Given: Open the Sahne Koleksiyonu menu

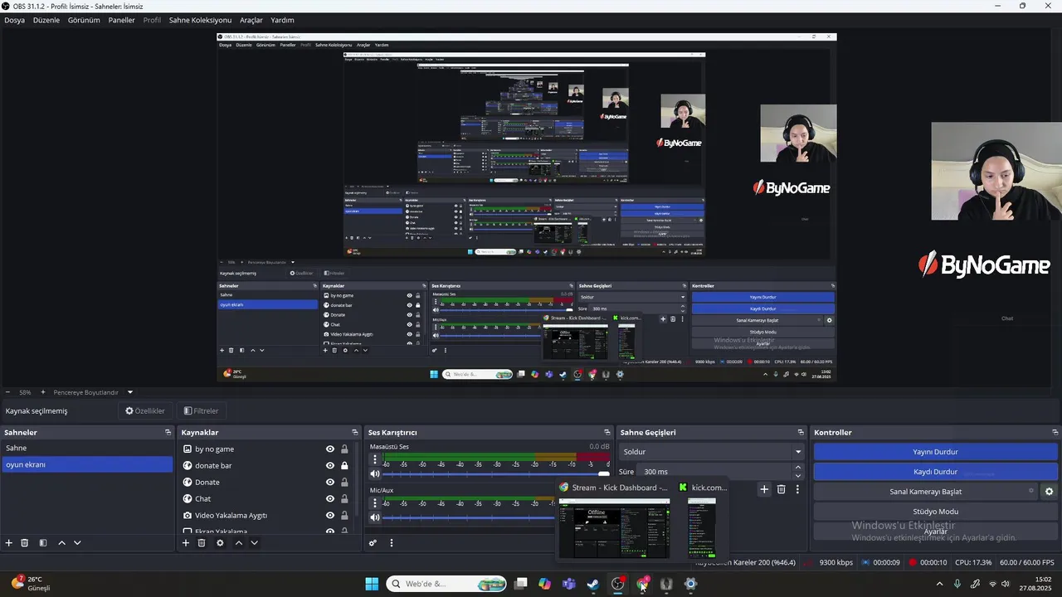Looking at the screenshot, I should point(200,20).
